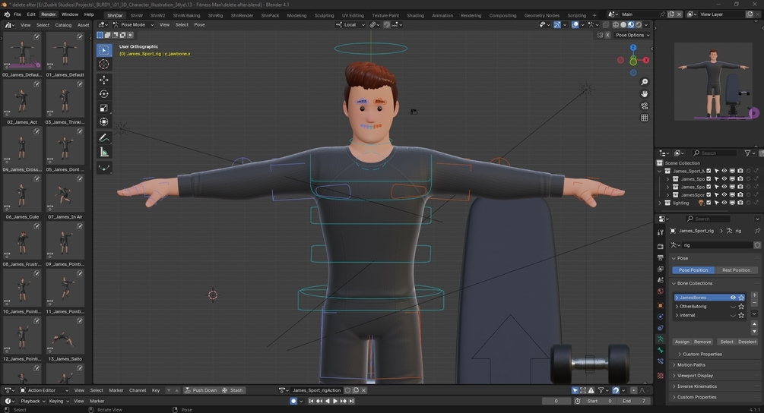
Task: Hide the JamesBones bone collection
Action: pos(733,298)
